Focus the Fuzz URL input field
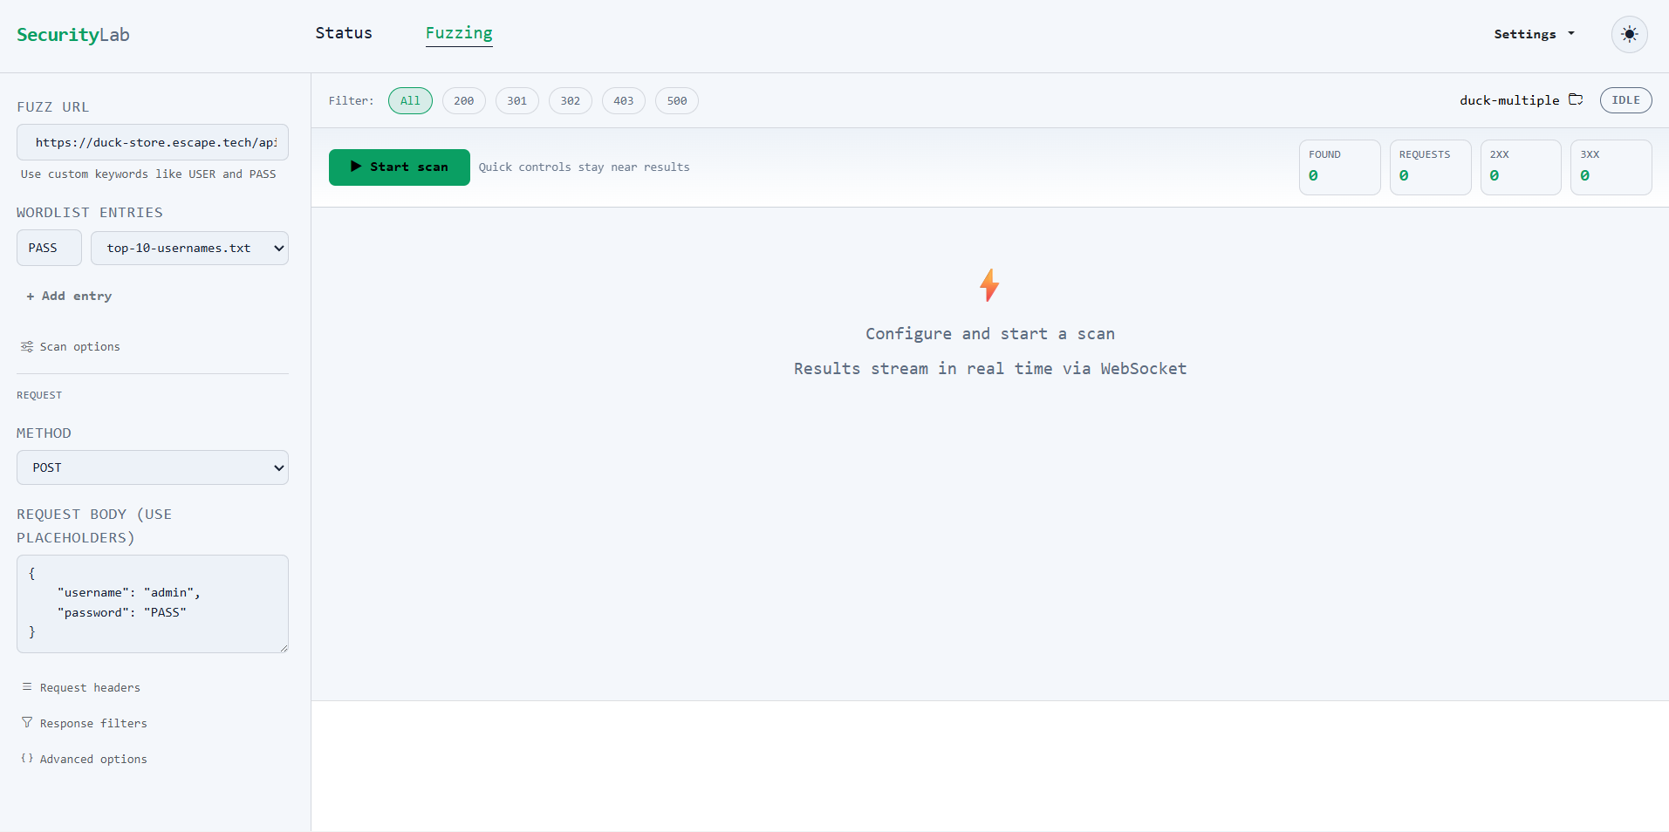The width and height of the screenshot is (1669, 832). (x=153, y=142)
